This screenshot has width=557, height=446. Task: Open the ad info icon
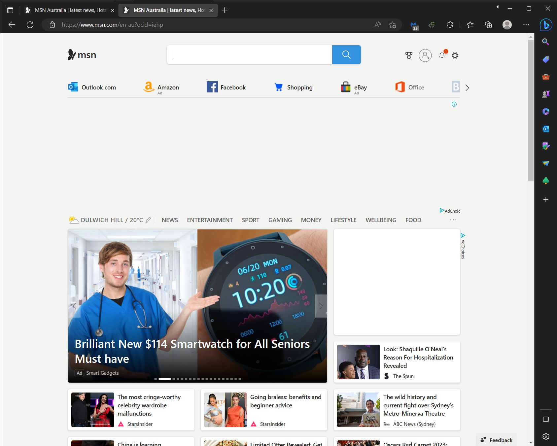(x=454, y=104)
